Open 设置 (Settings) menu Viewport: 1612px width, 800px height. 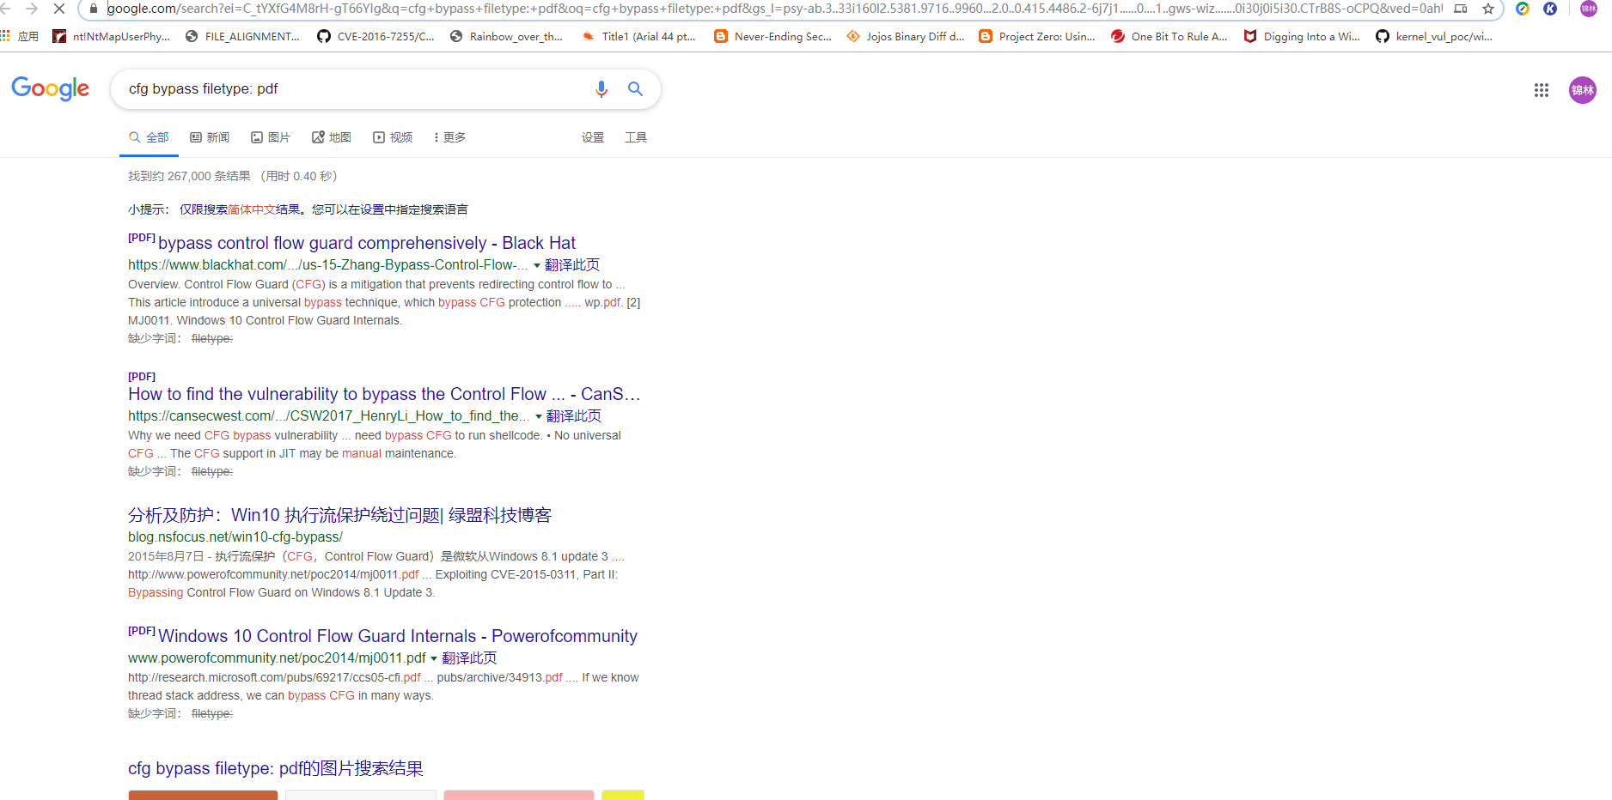[593, 137]
